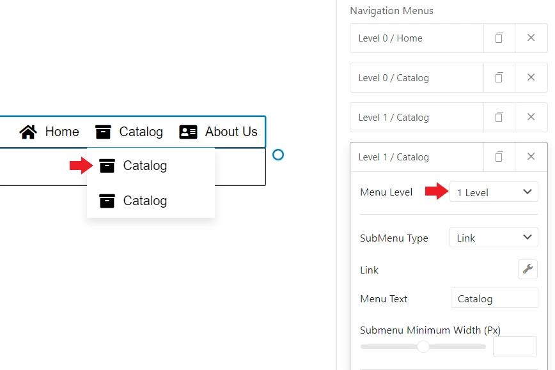Viewport: 555px width, 370px height.
Task: Duplicate the first Level 1 / Catalog entry
Action: pyautogui.click(x=499, y=117)
